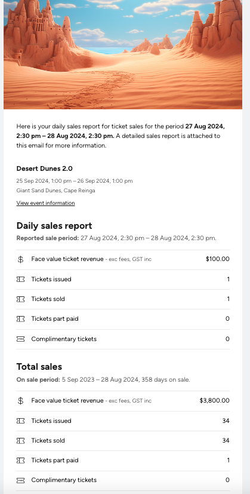Screen dimensions: 250x494
Task: Click the ticket icon beside total Tickets issued
Action: [x=20, y=421]
